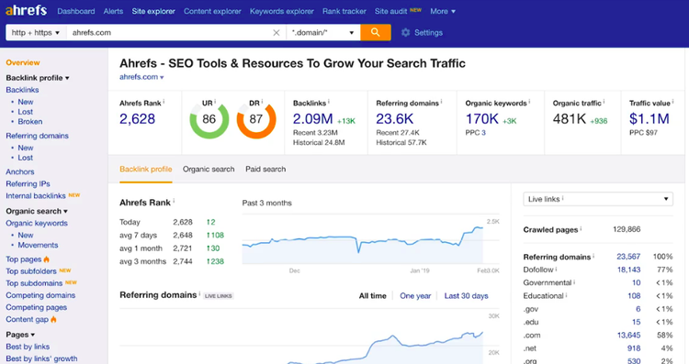Open Alerts in the top navigation
Viewport: 689px width, 364px height.
(113, 11)
